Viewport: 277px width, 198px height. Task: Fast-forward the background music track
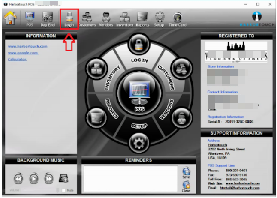click(49, 178)
